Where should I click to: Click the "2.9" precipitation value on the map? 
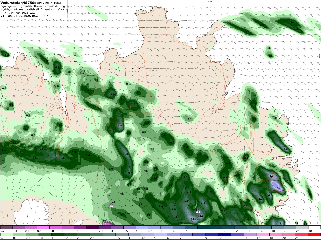coord(187,201)
